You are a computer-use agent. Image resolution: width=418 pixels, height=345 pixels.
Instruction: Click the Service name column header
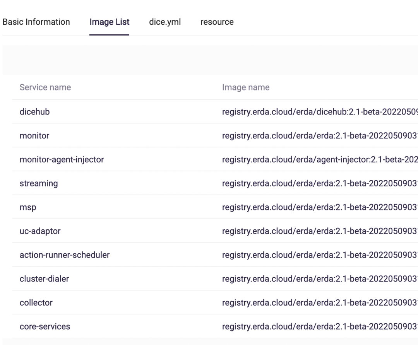pyautogui.click(x=45, y=87)
